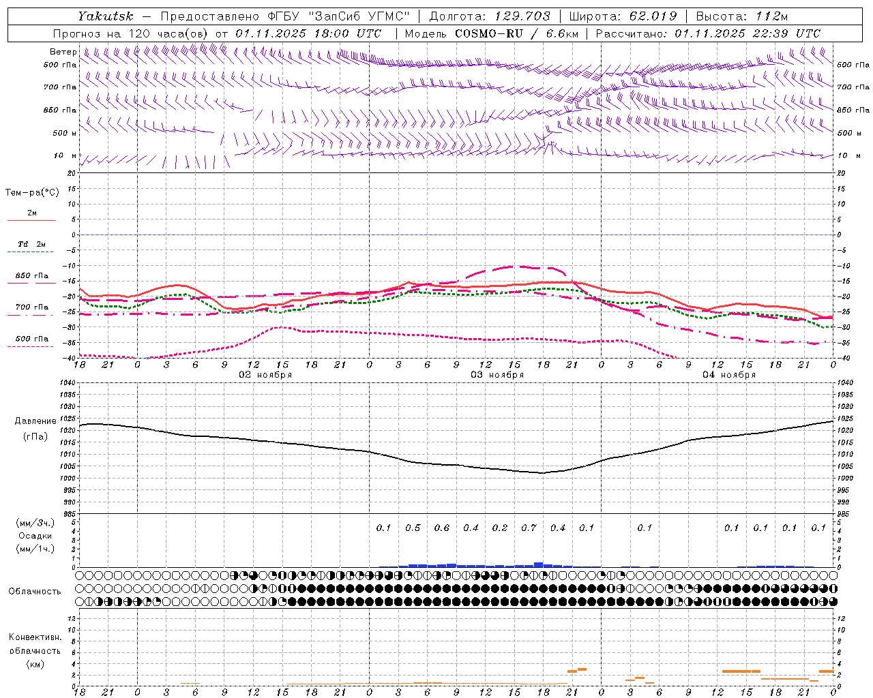Click the forecast start '01.11.2025 18:00 UTC'
This screenshot has width=873, height=698.
click(x=308, y=33)
